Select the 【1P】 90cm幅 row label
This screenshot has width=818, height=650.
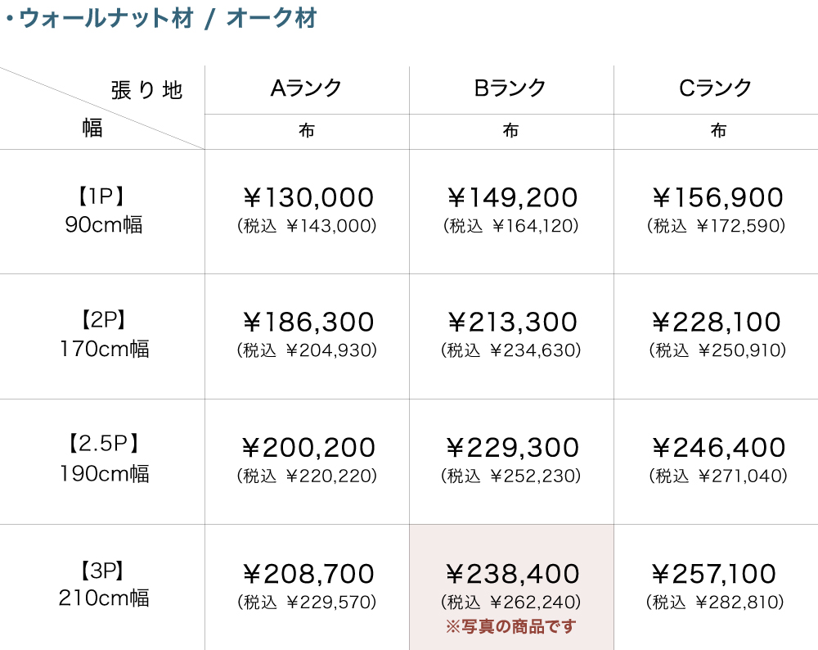click(x=102, y=210)
